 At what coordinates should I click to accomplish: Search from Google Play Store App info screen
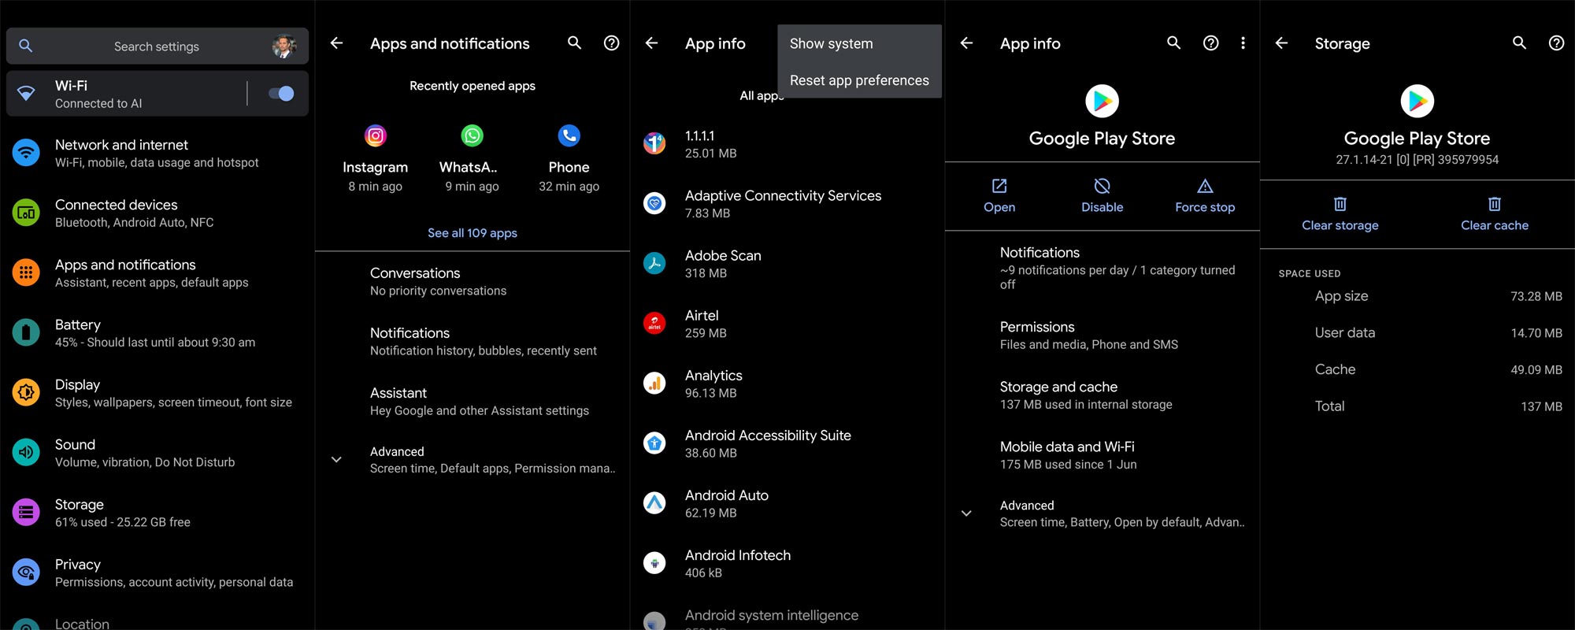pyautogui.click(x=1173, y=43)
